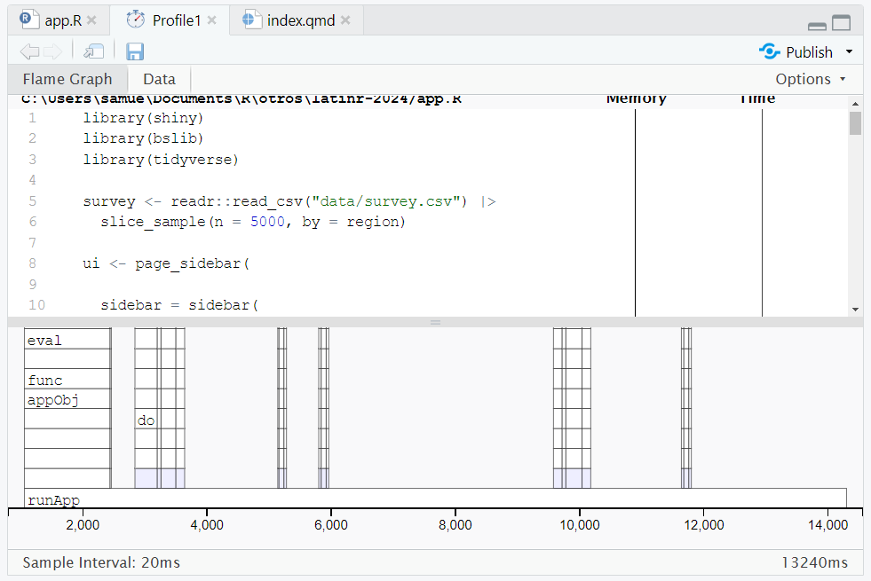This screenshot has height=581, width=871.
Task: Switch to the Data view
Action: tap(159, 79)
